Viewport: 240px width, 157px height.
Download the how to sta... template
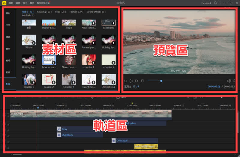(x=54, y=63)
